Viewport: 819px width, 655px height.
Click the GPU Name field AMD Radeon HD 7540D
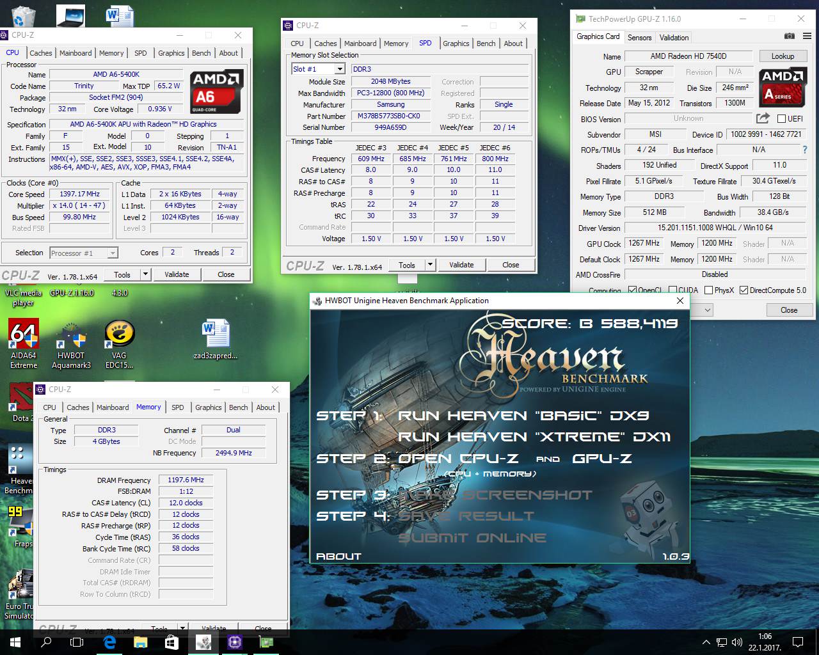coord(688,56)
